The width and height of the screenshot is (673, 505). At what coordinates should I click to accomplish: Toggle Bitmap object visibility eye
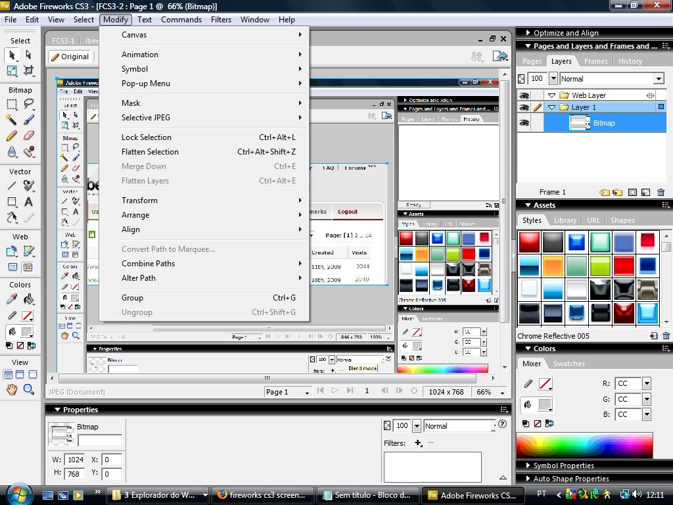point(524,123)
